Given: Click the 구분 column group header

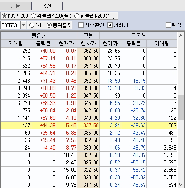Looking at the screenshot, I should [88, 36].
